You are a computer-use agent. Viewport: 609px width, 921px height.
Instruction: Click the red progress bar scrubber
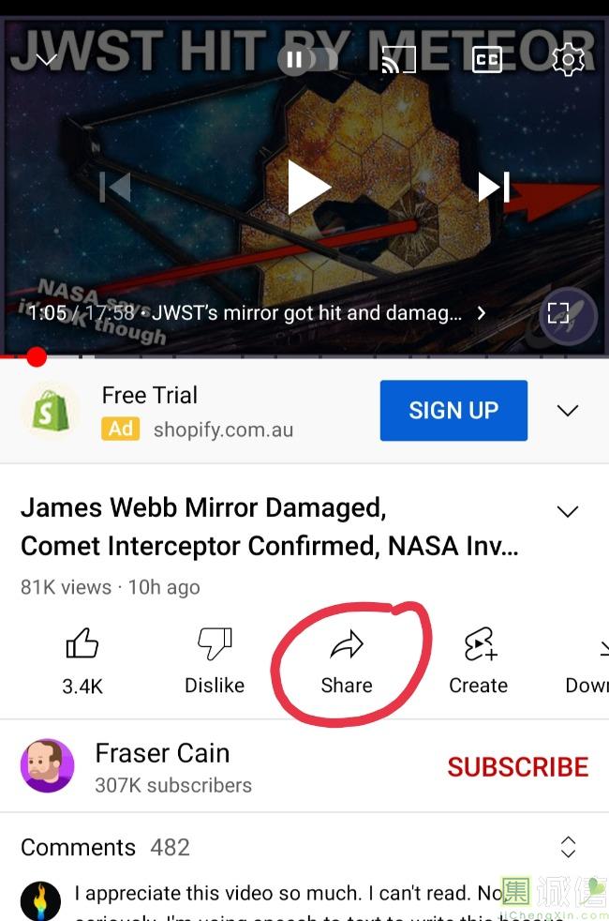(x=37, y=356)
